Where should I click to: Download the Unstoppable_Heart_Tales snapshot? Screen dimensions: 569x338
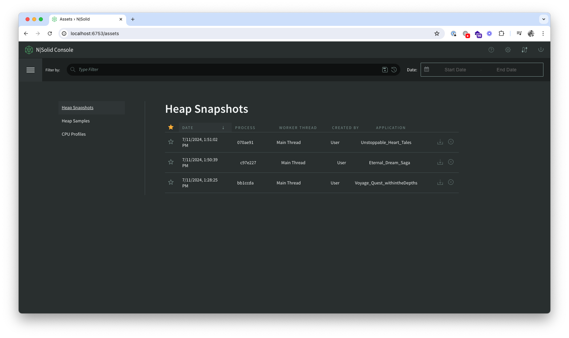(x=440, y=142)
